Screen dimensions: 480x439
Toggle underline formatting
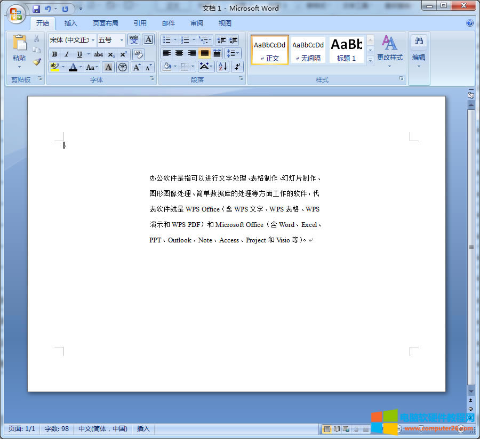(x=79, y=54)
